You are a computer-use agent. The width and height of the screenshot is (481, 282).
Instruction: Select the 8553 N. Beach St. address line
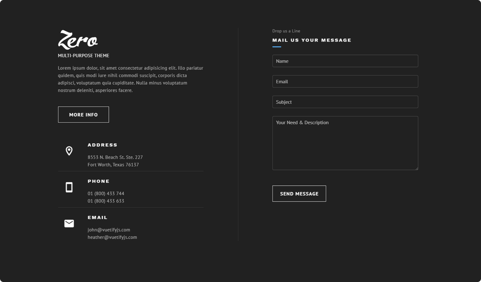pos(115,157)
